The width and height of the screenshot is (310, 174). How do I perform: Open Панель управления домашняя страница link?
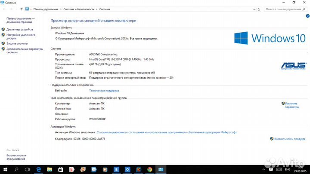(21, 20)
